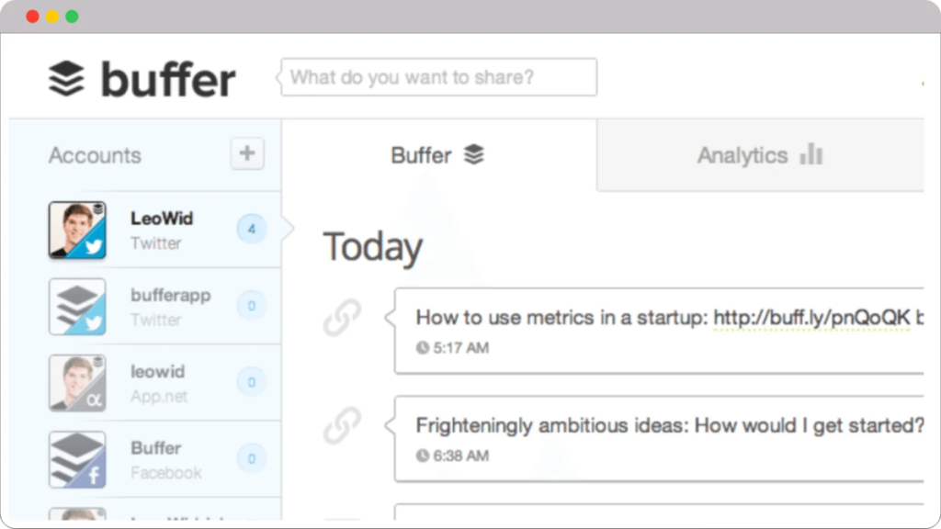
Task: Click the clock icon showing 6:38 AM
Action: tap(422, 456)
